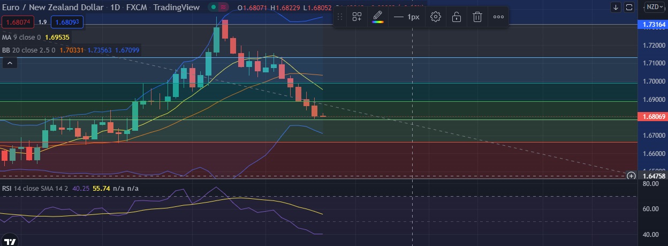The height and width of the screenshot is (246, 668).
Task: Select the MA 9 close indicator label
Action: (21, 38)
